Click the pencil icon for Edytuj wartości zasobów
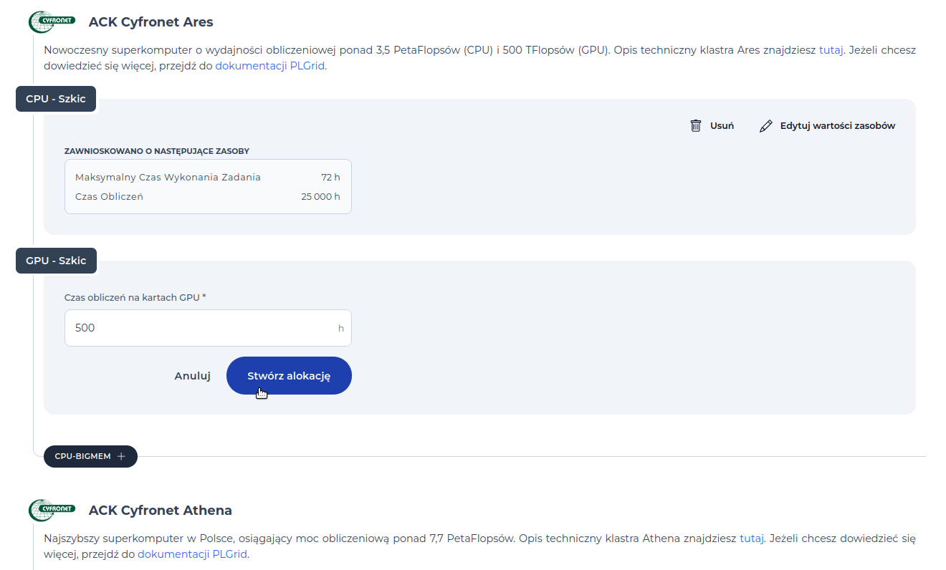The image size is (946, 570). 766,126
